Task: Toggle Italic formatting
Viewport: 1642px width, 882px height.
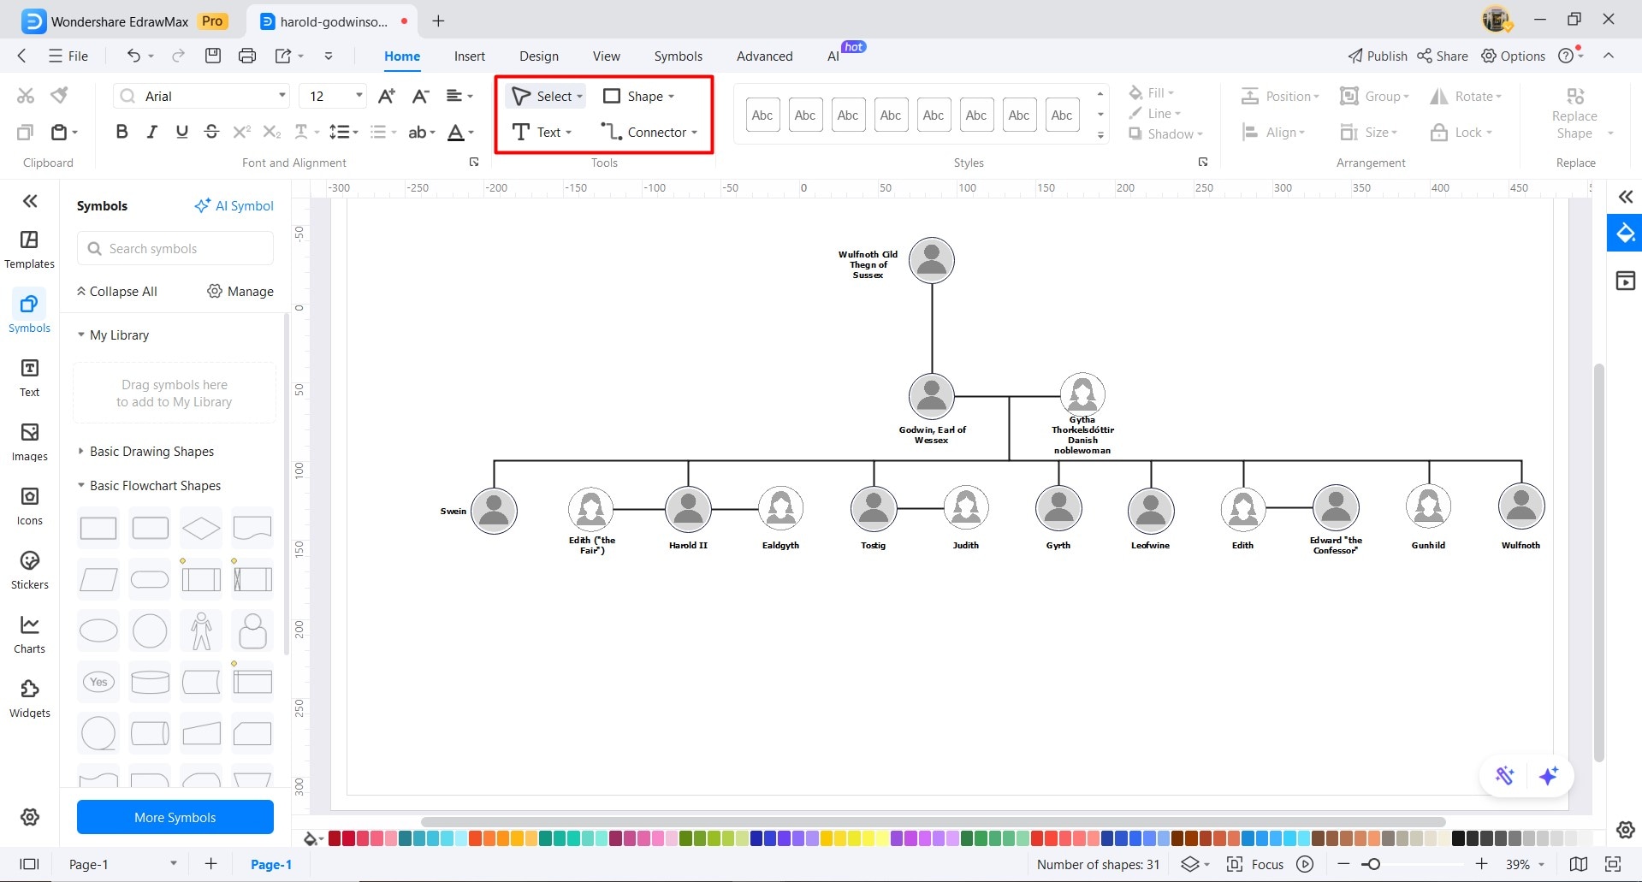Action: click(x=151, y=132)
